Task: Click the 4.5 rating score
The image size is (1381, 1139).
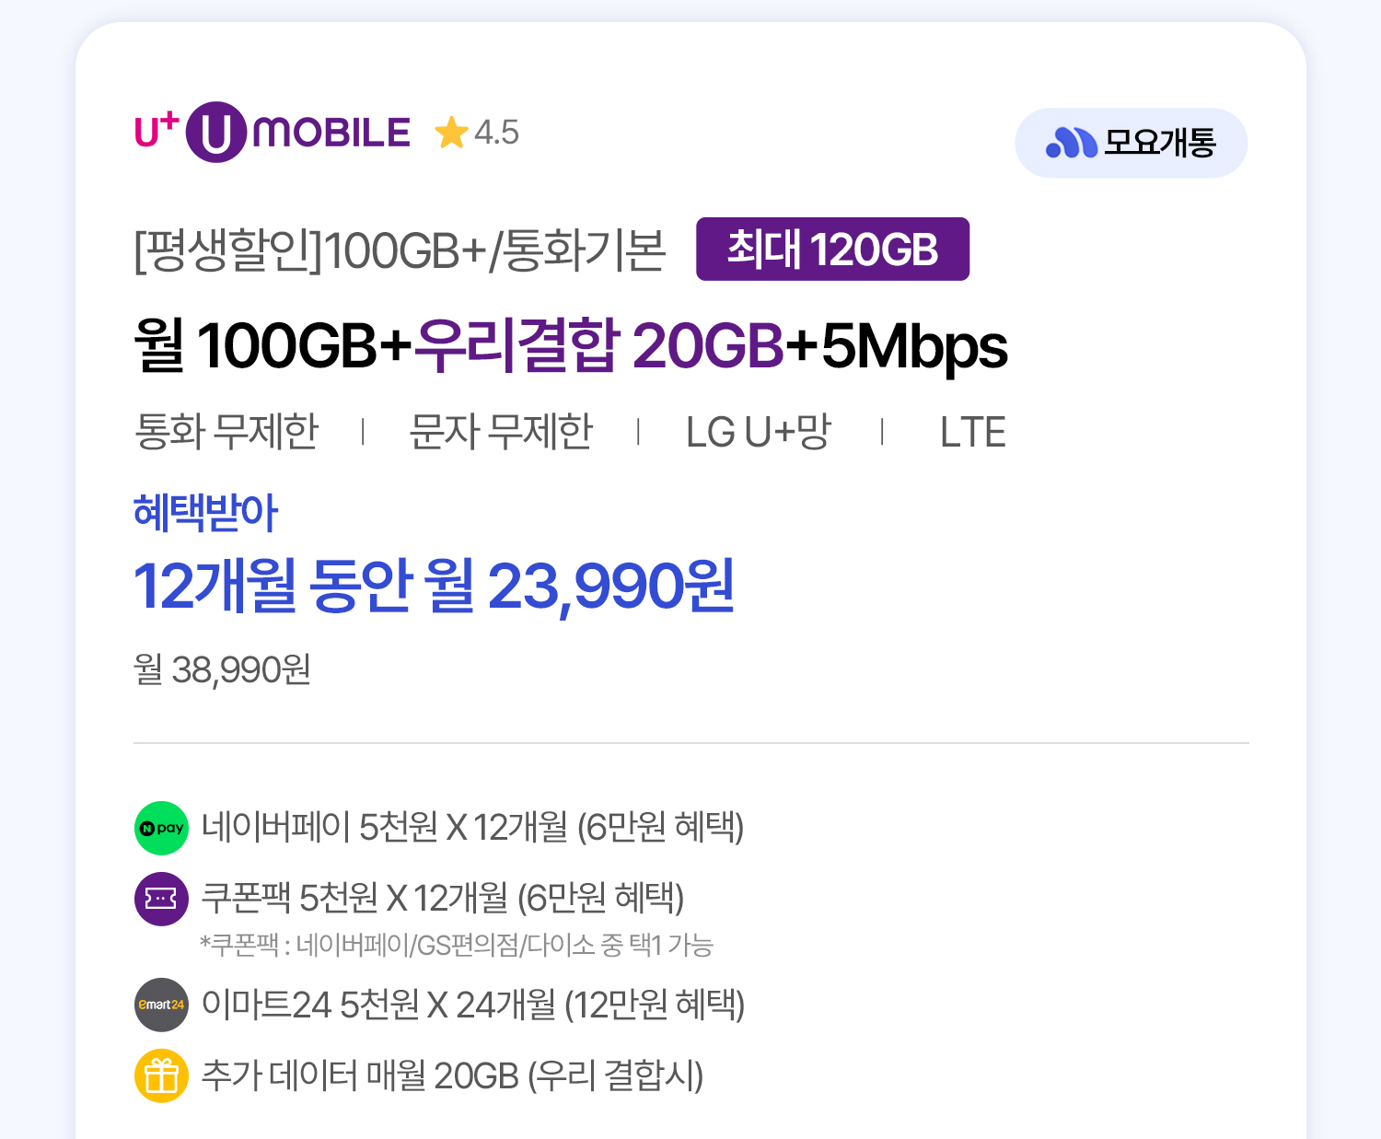Action: [x=496, y=133]
